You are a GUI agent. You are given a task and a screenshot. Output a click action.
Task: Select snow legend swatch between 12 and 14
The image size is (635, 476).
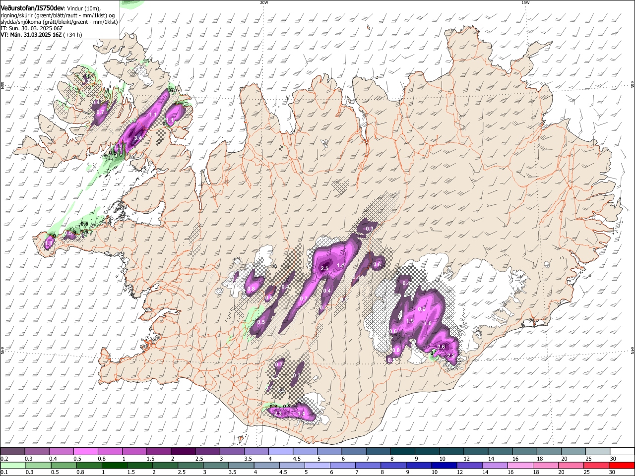pyautogui.click(x=476, y=452)
